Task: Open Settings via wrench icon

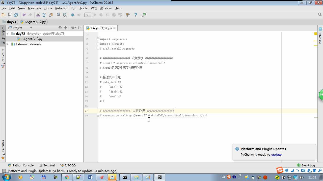Action: (128, 15)
